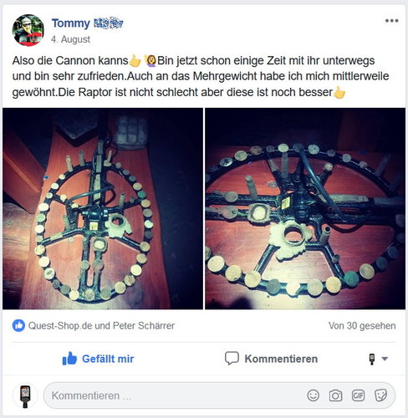Viewport: 408px width, 418px height.
Task: Add a GIF to the comment
Action: tap(358, 395)
